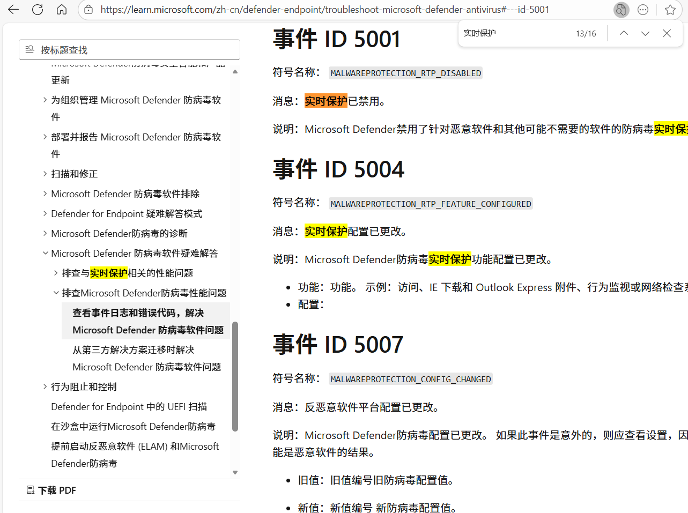Click 消息：反恶意软件平台配置已更改 text

(358, 407)
